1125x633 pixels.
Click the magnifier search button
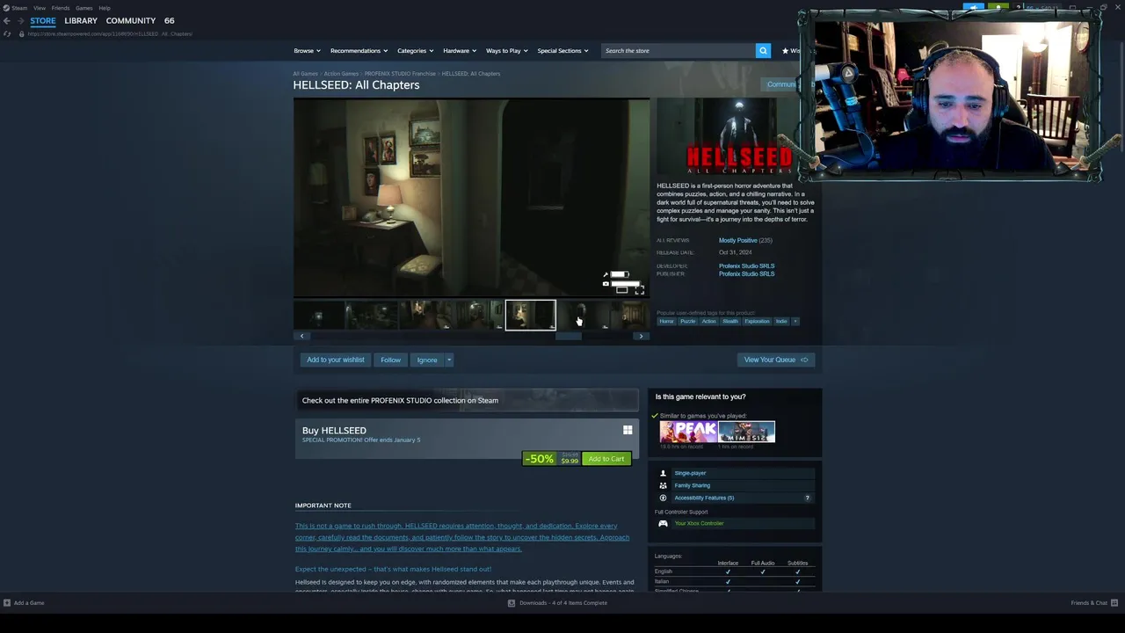tap(763, 50)
